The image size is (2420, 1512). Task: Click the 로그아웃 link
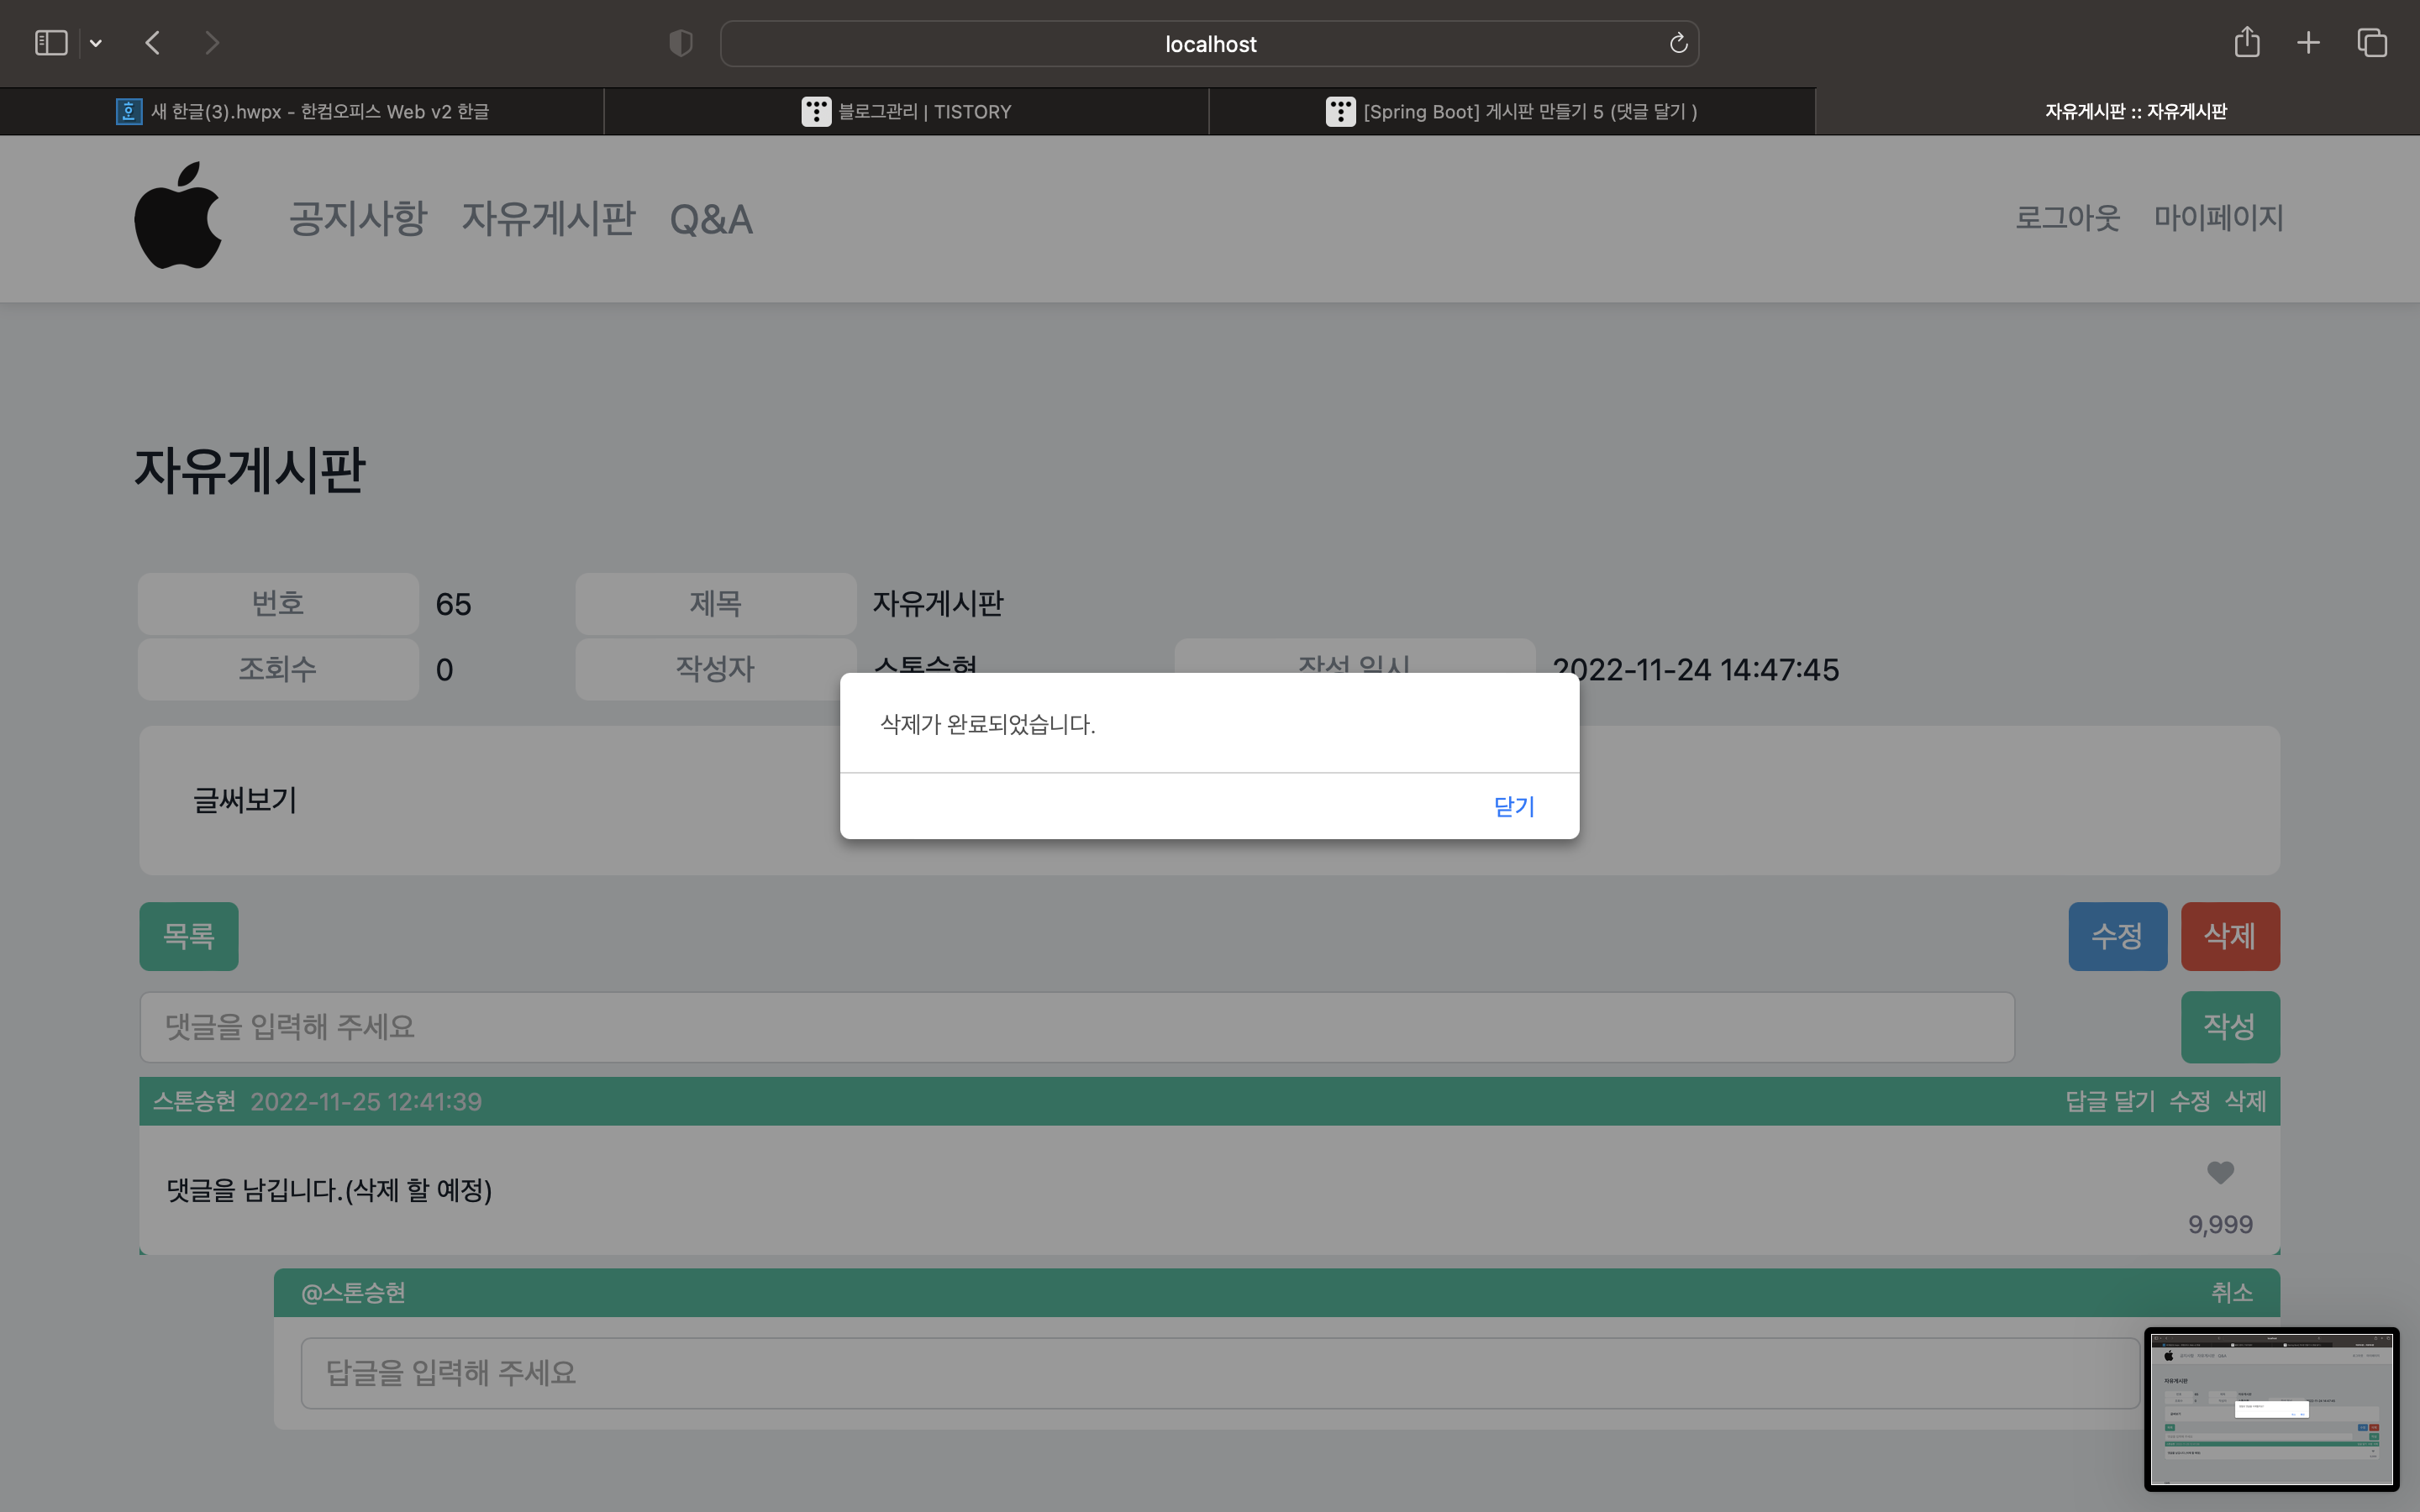click(x=2067, y=217)
